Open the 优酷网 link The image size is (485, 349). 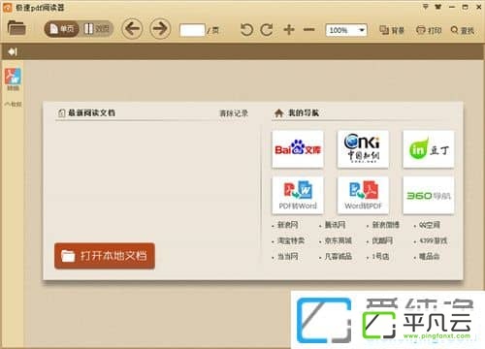point(382,240)
